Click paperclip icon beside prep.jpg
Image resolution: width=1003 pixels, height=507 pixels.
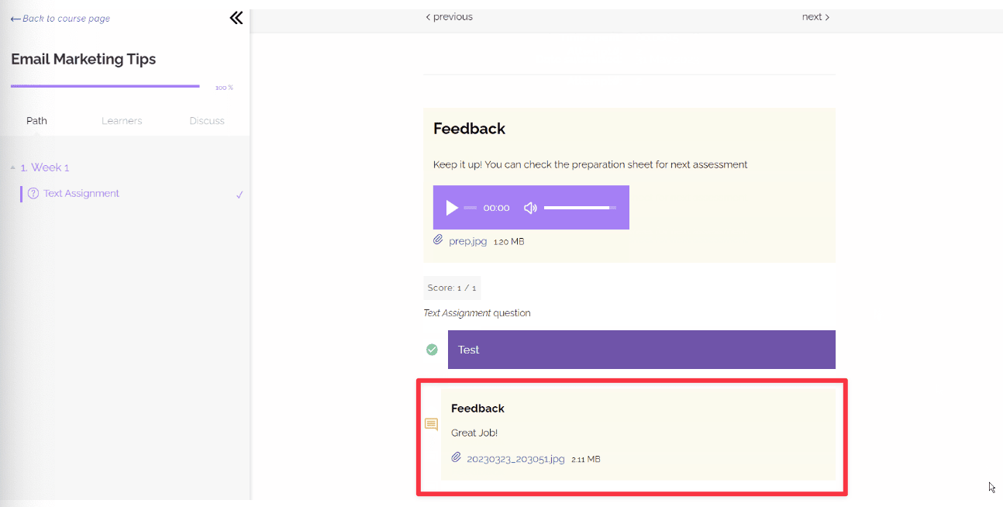(438, 240)
